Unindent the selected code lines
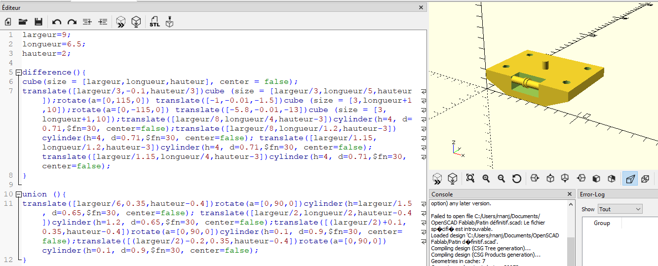The width and height of the screenshot is (658, 266). point(87,22)
